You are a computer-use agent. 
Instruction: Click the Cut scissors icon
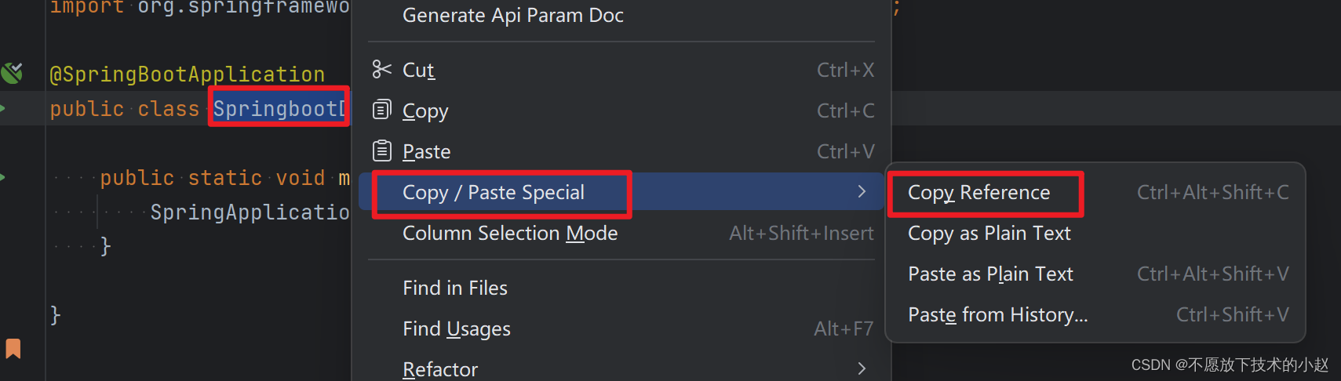click(x=381, y=70)
